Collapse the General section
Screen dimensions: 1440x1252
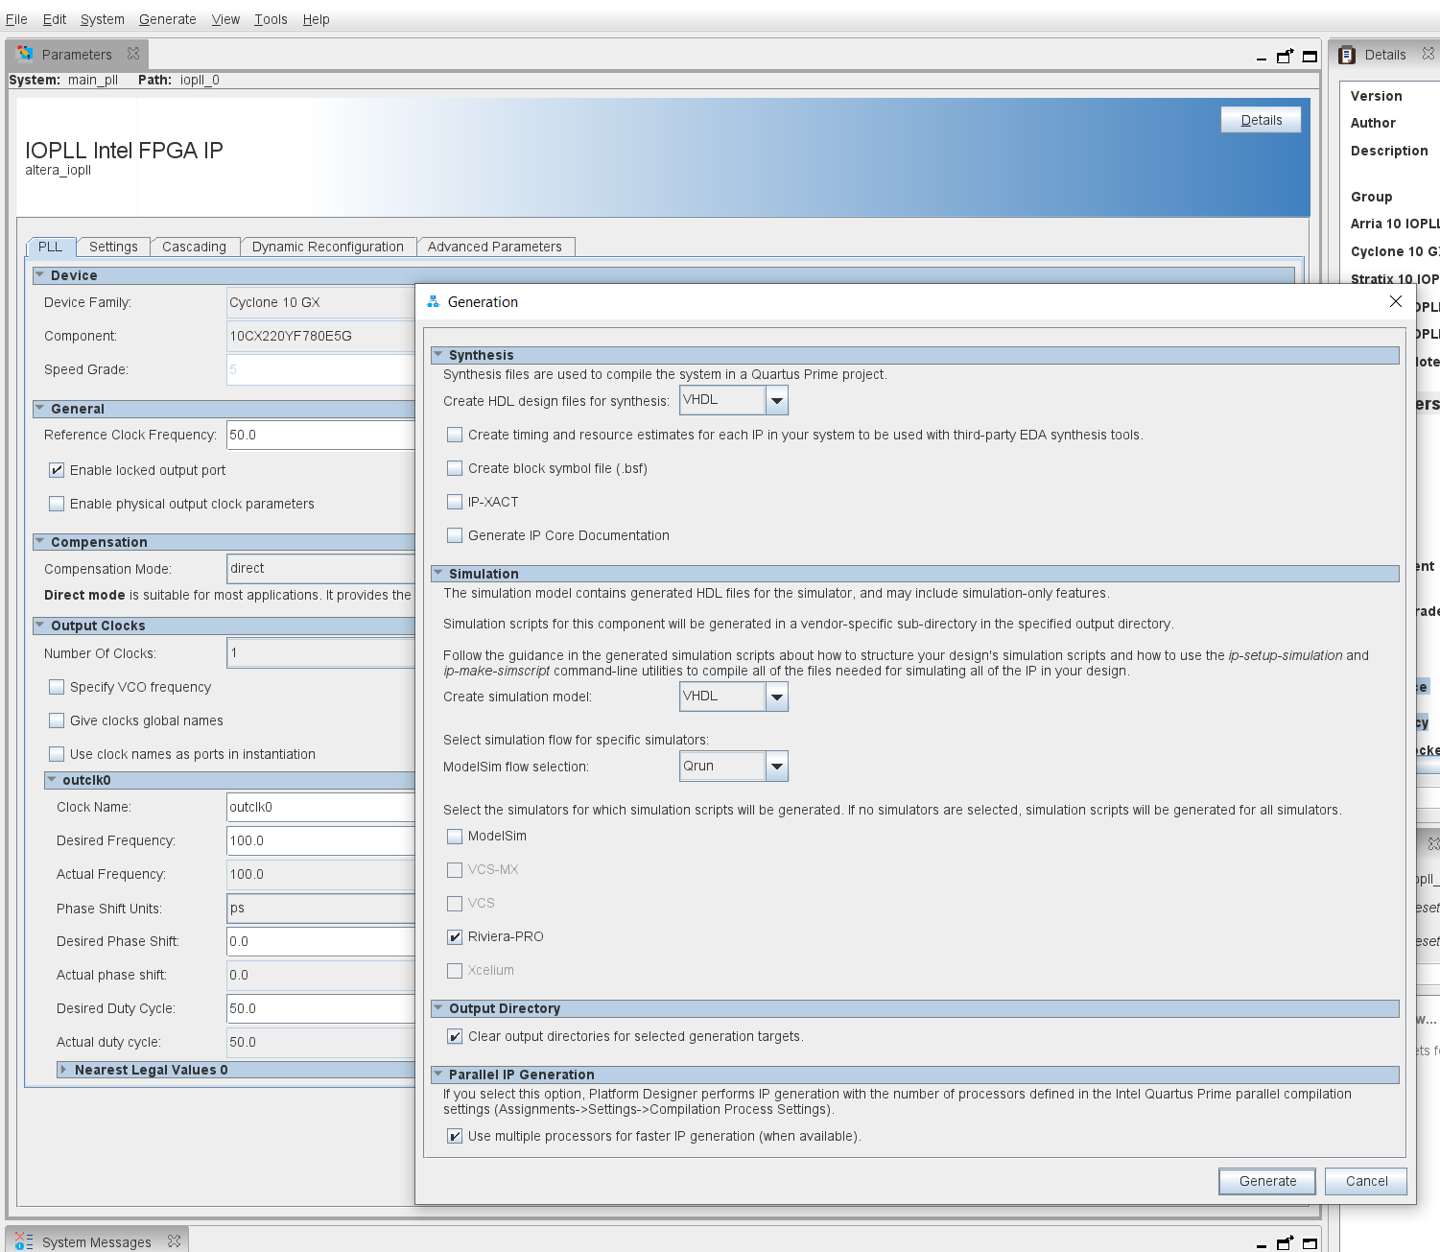coord(40,409)
